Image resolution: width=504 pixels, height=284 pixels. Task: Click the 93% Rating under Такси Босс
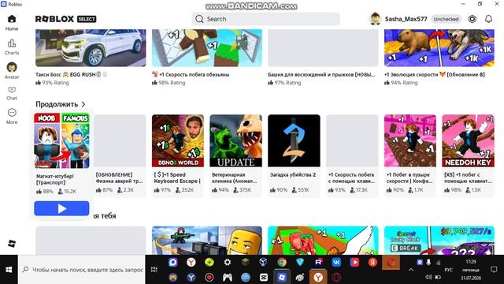[52, 83]
